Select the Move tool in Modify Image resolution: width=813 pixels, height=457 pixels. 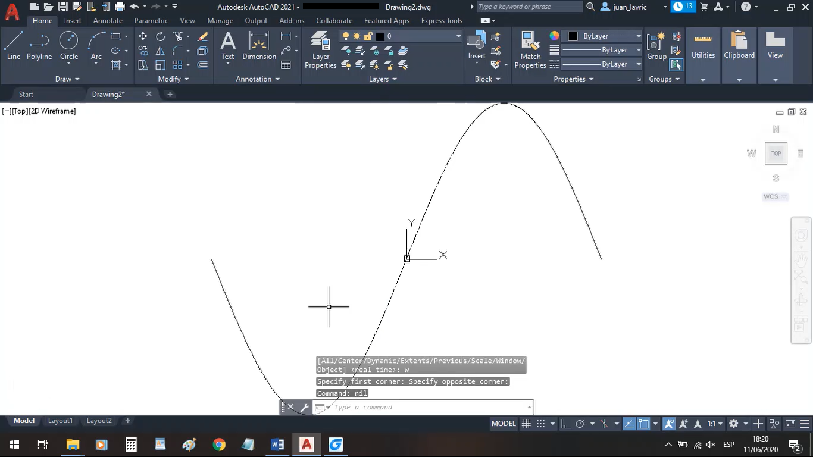143,36
